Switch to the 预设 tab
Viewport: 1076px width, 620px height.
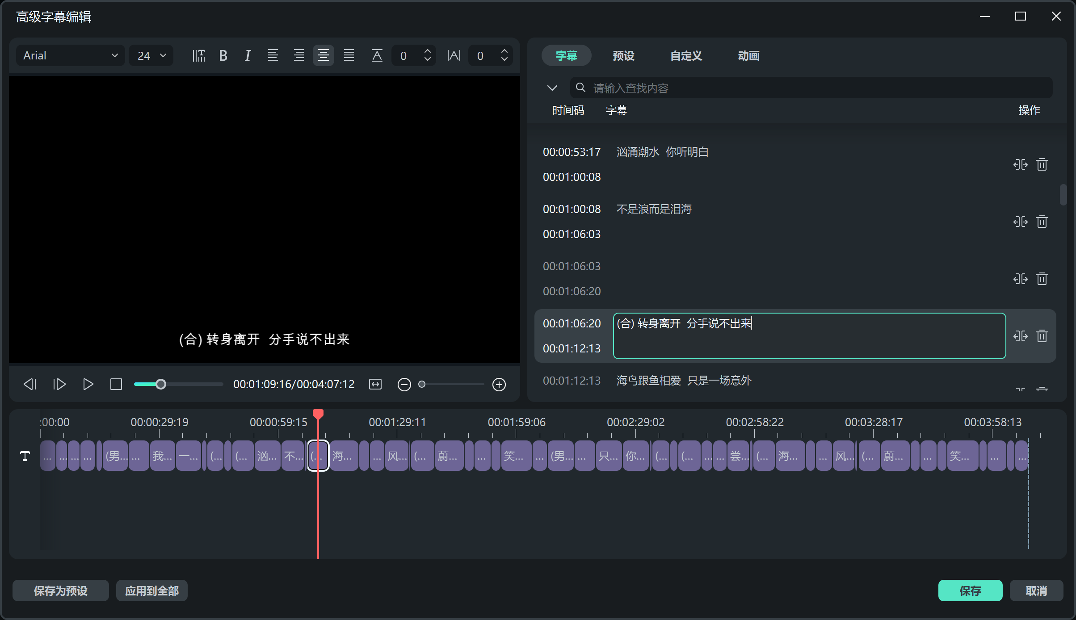point(623,55)
